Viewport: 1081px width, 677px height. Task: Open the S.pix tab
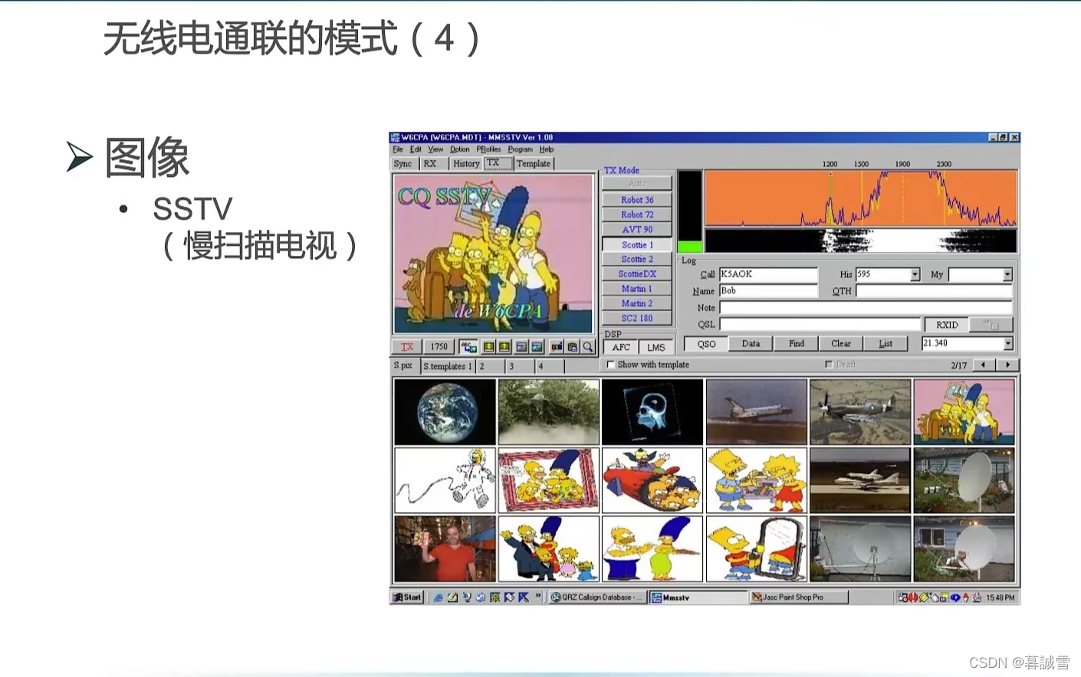point(403,365)
